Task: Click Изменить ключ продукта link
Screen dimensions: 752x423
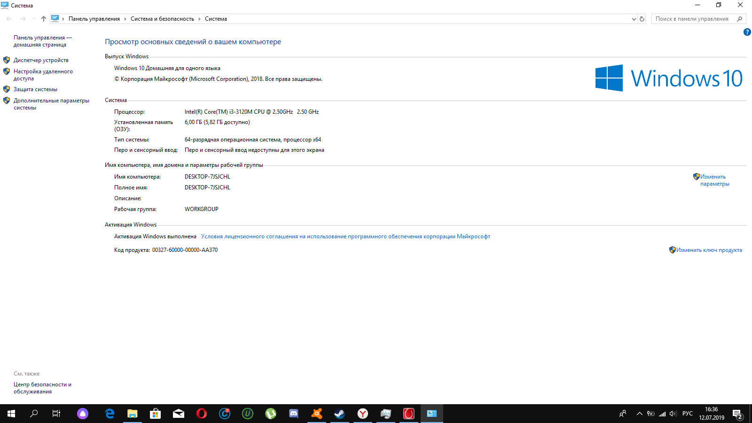Action: coord(709,250)
